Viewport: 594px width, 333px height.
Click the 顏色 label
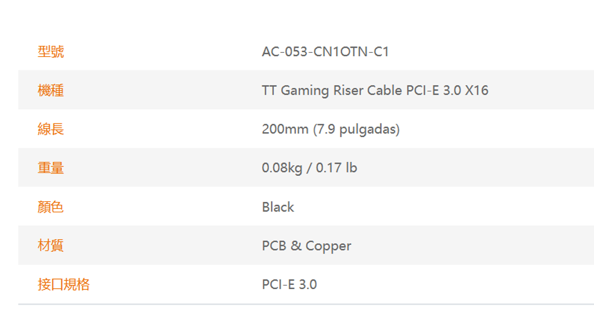tap(50, 207)
